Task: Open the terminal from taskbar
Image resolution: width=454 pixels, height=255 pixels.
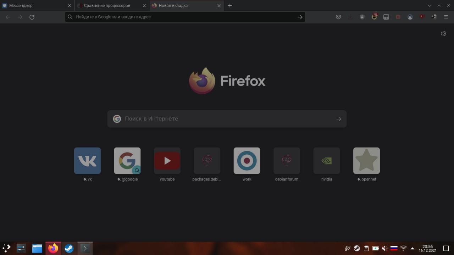Action: (85, 248)
